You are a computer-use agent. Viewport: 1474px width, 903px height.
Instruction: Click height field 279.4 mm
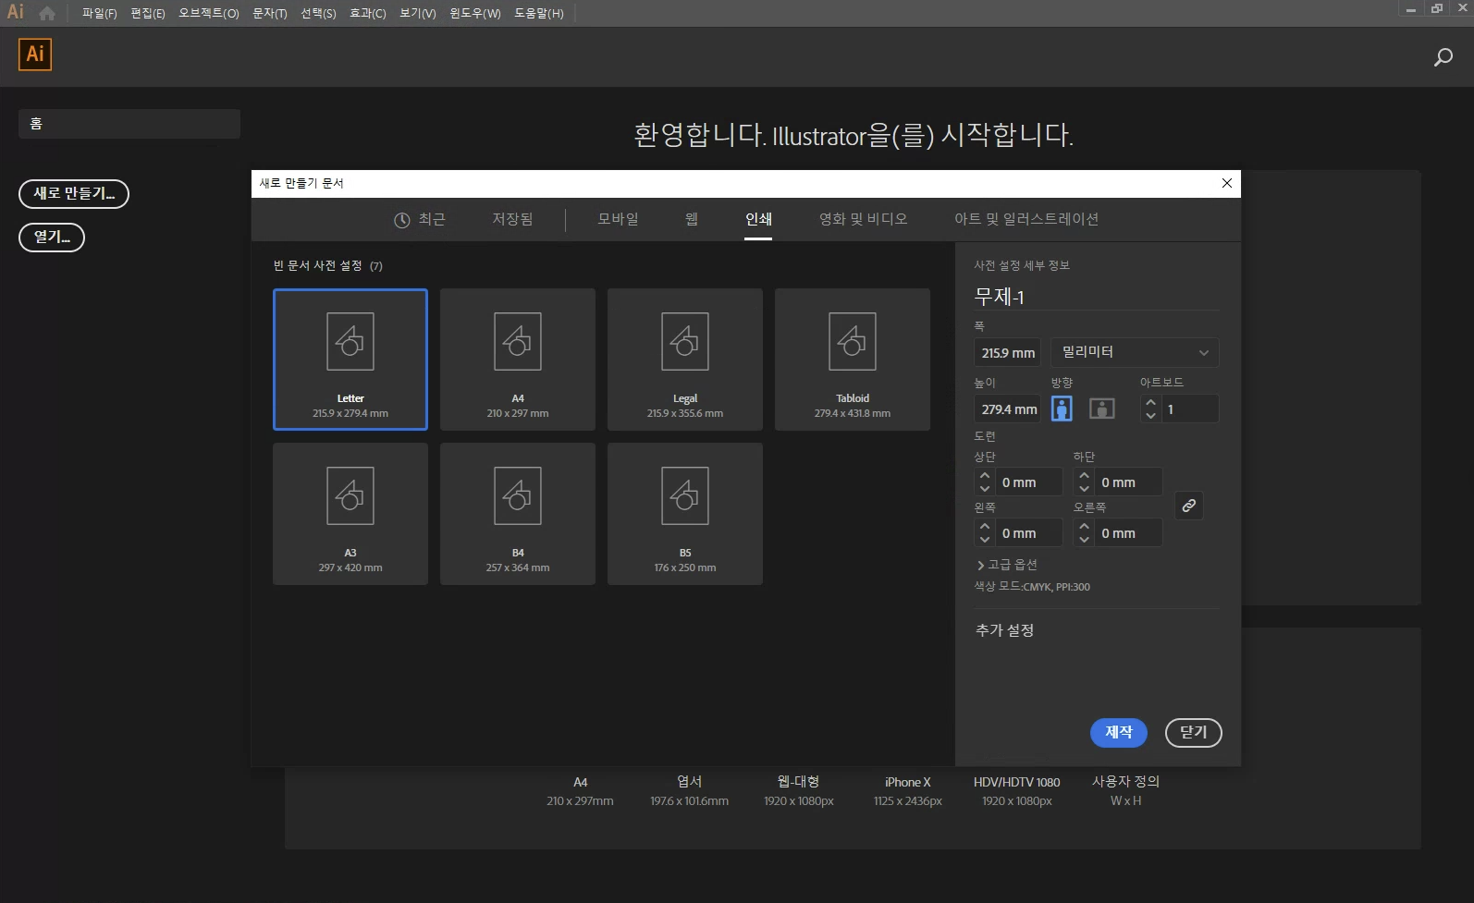pyautogui.click(x=1007, y=409)
